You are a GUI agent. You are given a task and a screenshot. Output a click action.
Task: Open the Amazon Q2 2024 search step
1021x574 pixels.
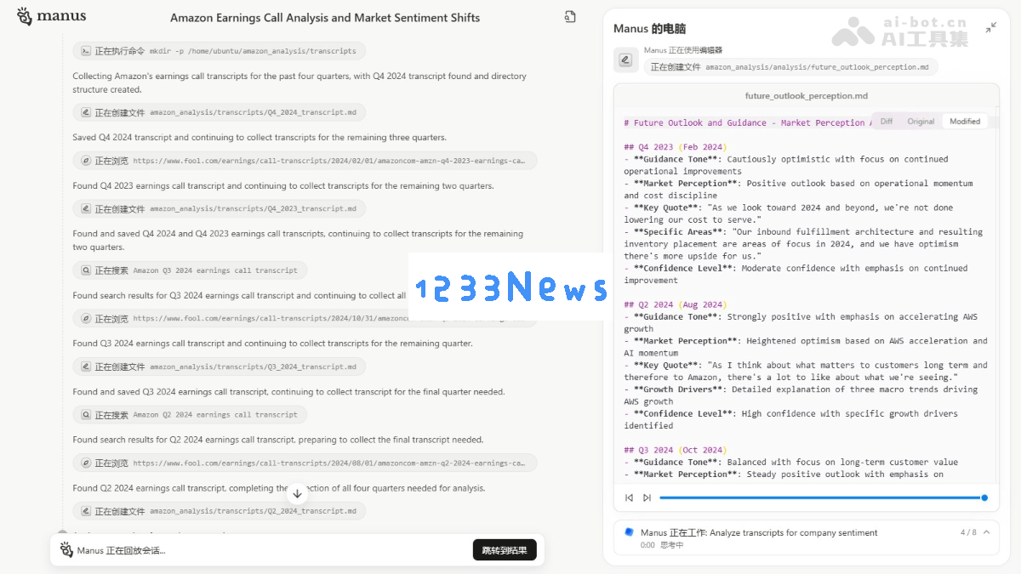190,415
